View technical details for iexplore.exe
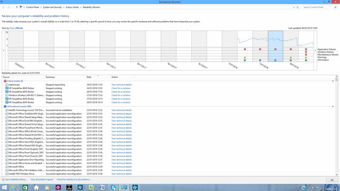 [122, 85]
